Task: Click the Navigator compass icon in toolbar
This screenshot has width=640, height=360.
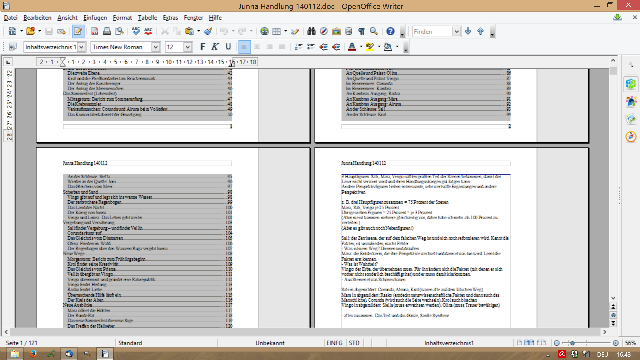Action: click(324, 31)
